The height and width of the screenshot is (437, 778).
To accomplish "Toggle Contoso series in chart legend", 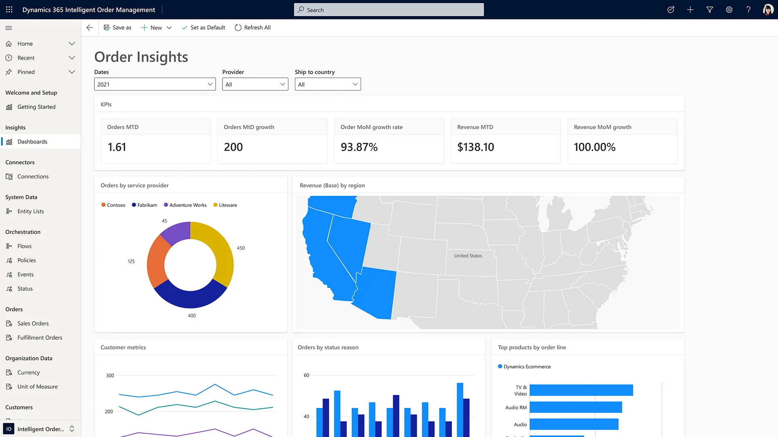I will (x=113, y=205).
